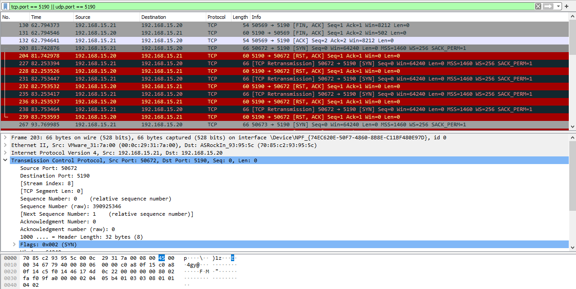Clear the display filter with X icon
The height and width of the screenshot is (289, 576).
(538, 6)
